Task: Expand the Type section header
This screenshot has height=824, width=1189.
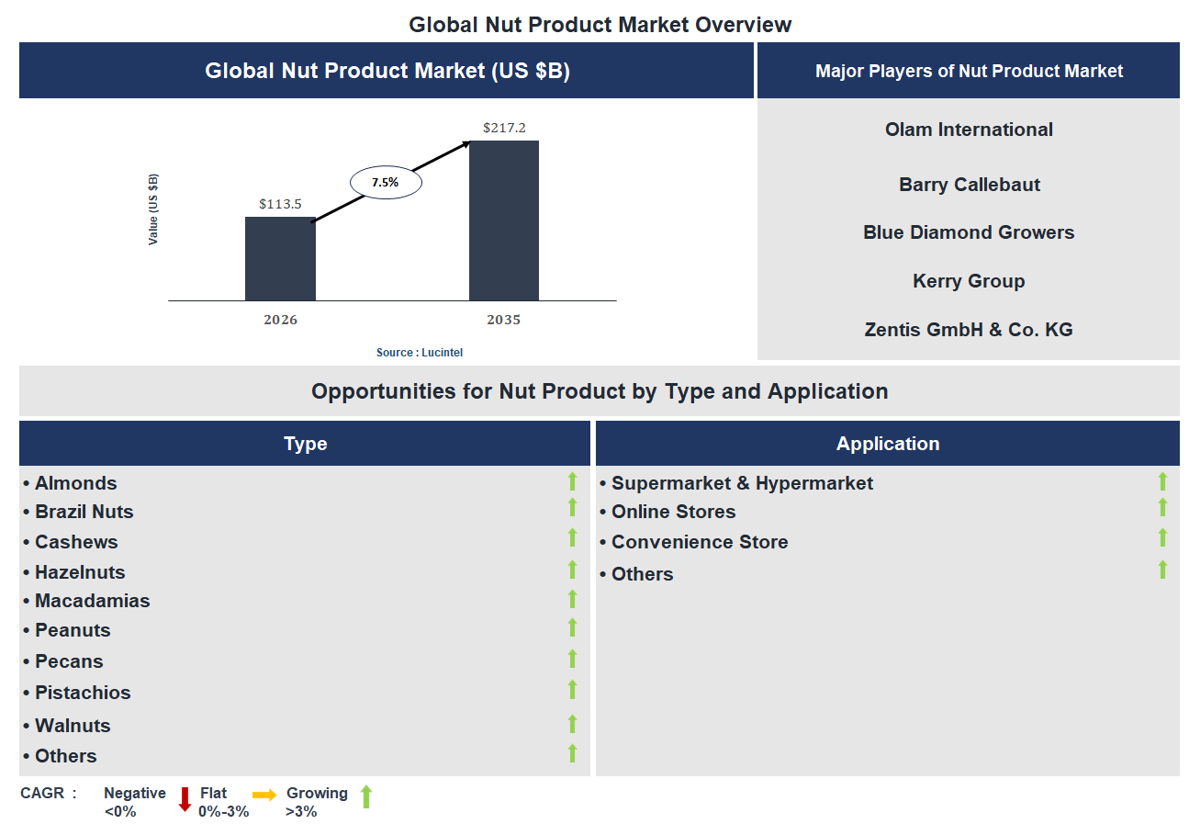Action: pyautogui.click(x=305, y=443)
